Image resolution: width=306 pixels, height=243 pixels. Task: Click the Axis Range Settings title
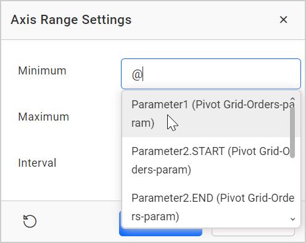(71, 20)
